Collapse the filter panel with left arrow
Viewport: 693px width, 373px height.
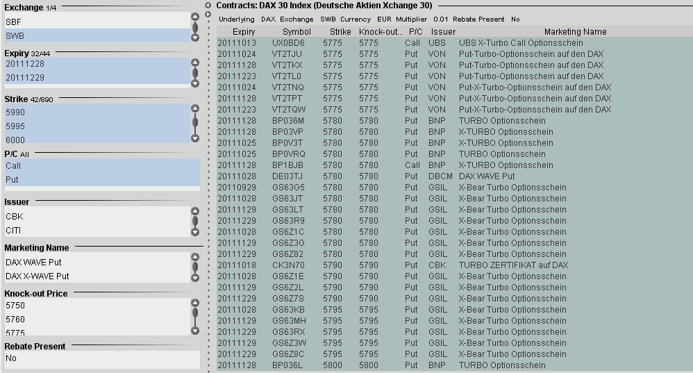pos(208,6)
